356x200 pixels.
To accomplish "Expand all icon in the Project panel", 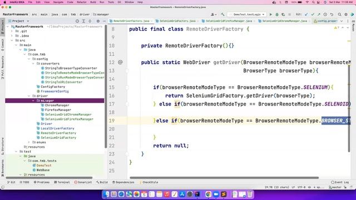I will (83, 21).
